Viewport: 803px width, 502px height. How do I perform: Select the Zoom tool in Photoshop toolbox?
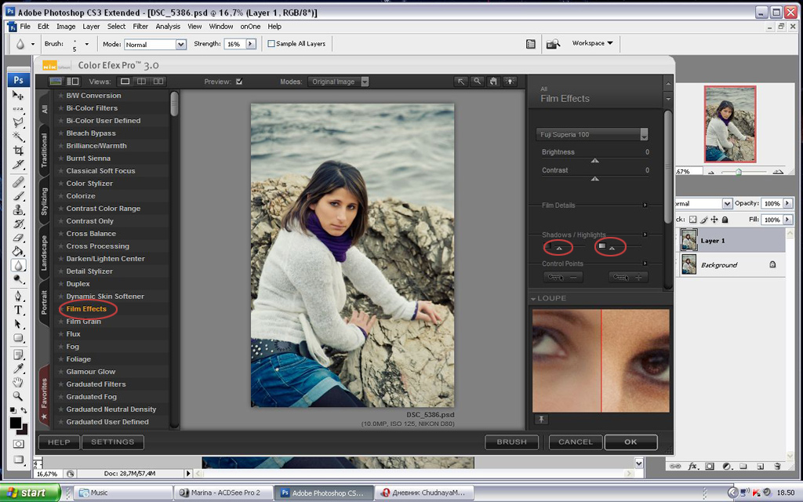point(18,396)
